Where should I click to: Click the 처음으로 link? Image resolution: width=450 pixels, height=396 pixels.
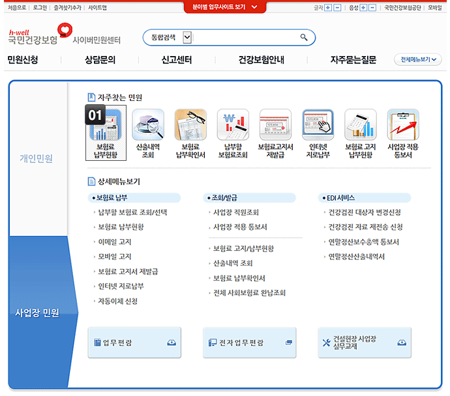(17, 8)
